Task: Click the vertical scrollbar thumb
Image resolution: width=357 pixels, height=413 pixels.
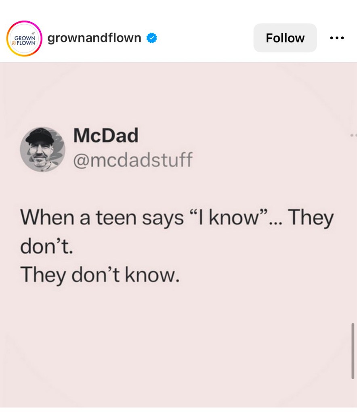Action: 353,351
